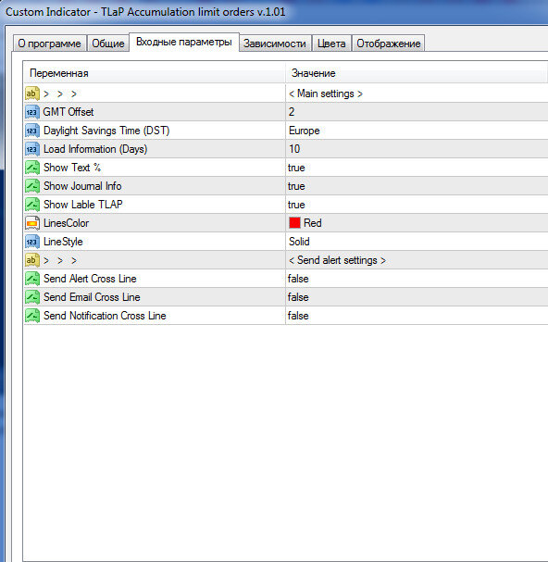This screenshot has height=562, width=548.
Task: Select the GMT Offset value 2
Action: pyautogui.click(x=292, y=112)
